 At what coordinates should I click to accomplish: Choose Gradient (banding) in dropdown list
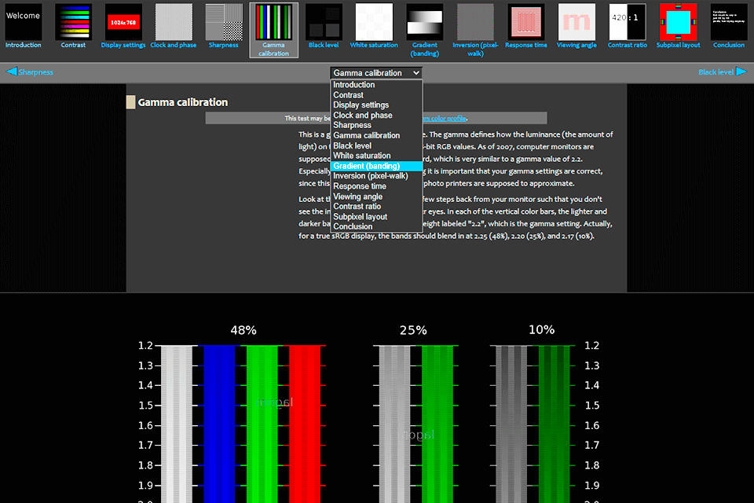tap(366, 166)
